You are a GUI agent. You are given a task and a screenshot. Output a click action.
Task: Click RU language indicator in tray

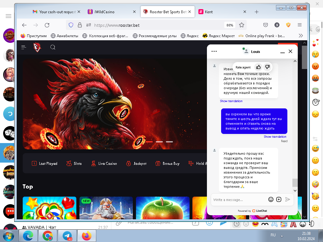coord(273,235)
